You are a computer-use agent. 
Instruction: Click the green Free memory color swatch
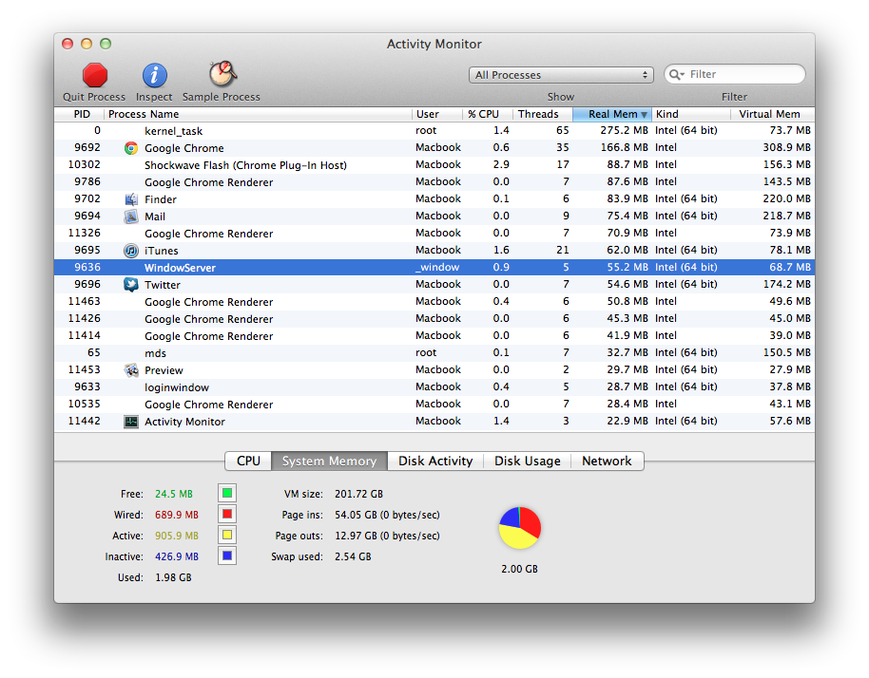pyautogui.click(x=227, y=493)
